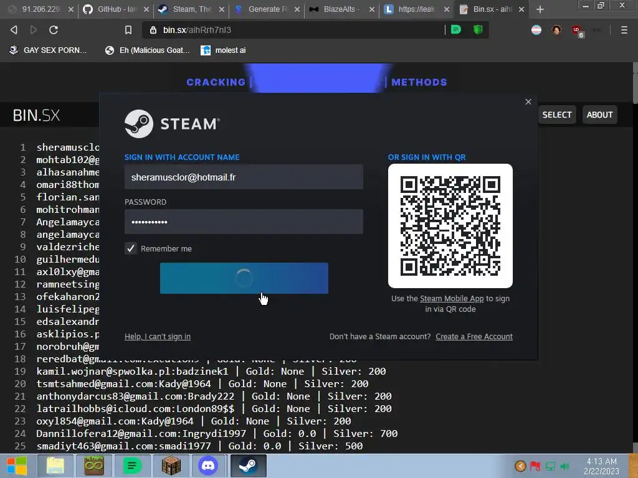This screenshot has height=478, width=638.
Task: Click the CRACKING banner text
Action: [x=216, y=82]
